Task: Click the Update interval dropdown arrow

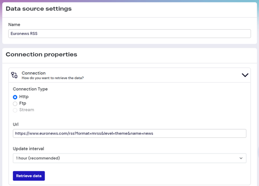Action: click(x=241, y=158)
